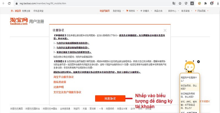Screen dimensions: 220x113
Task: Expand 卖家中心 dropdown
Action: [x=174, y=11]
